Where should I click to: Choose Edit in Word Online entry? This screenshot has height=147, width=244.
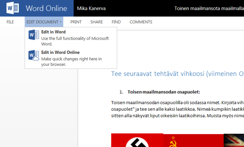point(71,58)
